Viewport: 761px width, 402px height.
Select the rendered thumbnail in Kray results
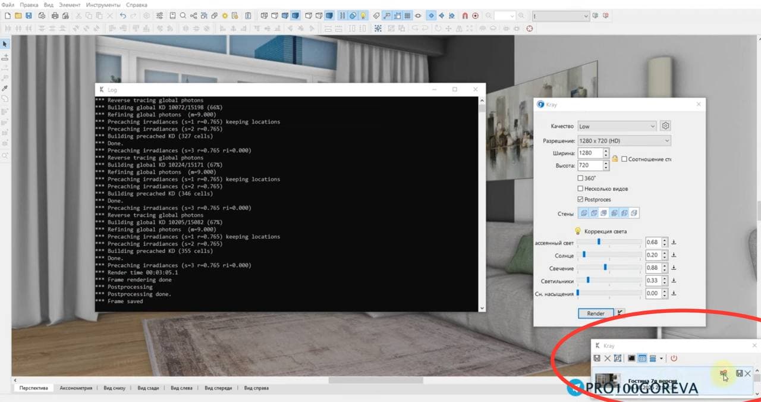pyautogui.click(x=608, y=380)
